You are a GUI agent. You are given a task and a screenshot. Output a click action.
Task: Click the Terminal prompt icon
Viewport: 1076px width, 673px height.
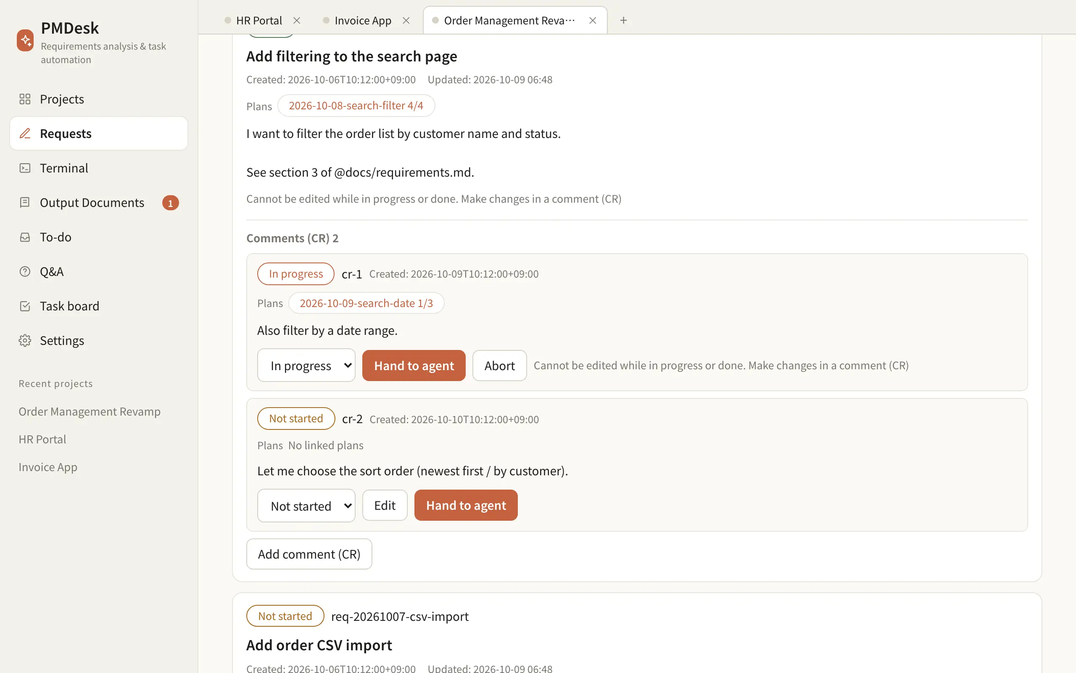[25, 168]
